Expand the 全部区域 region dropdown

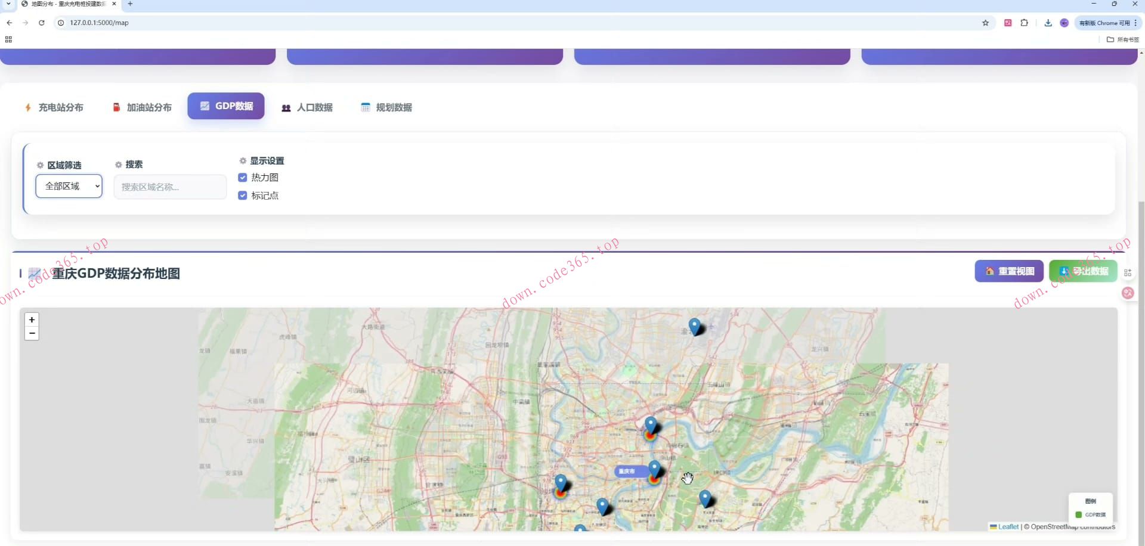point(69,186)
